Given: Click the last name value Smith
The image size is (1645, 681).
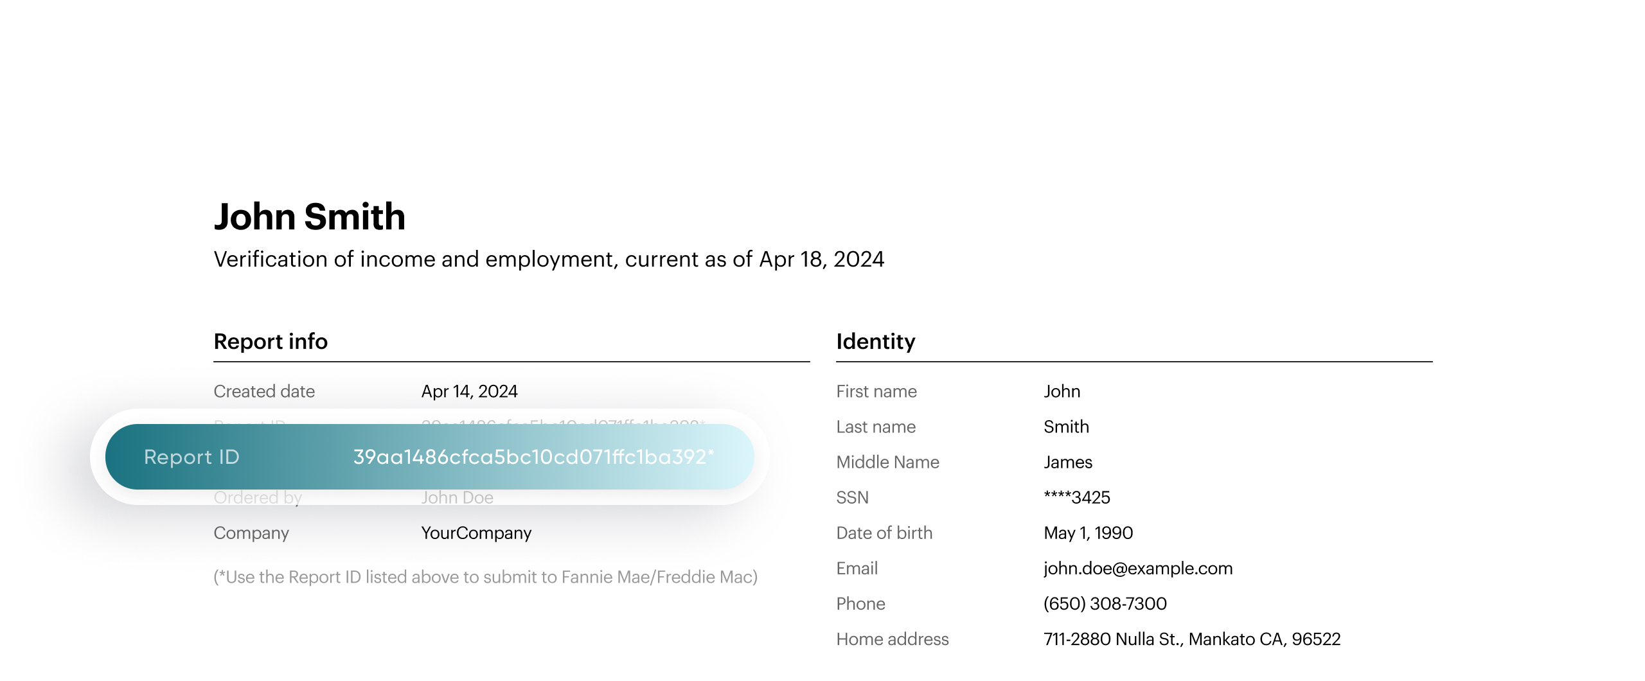Looking at the screenshot, I should click(1066, 427).
